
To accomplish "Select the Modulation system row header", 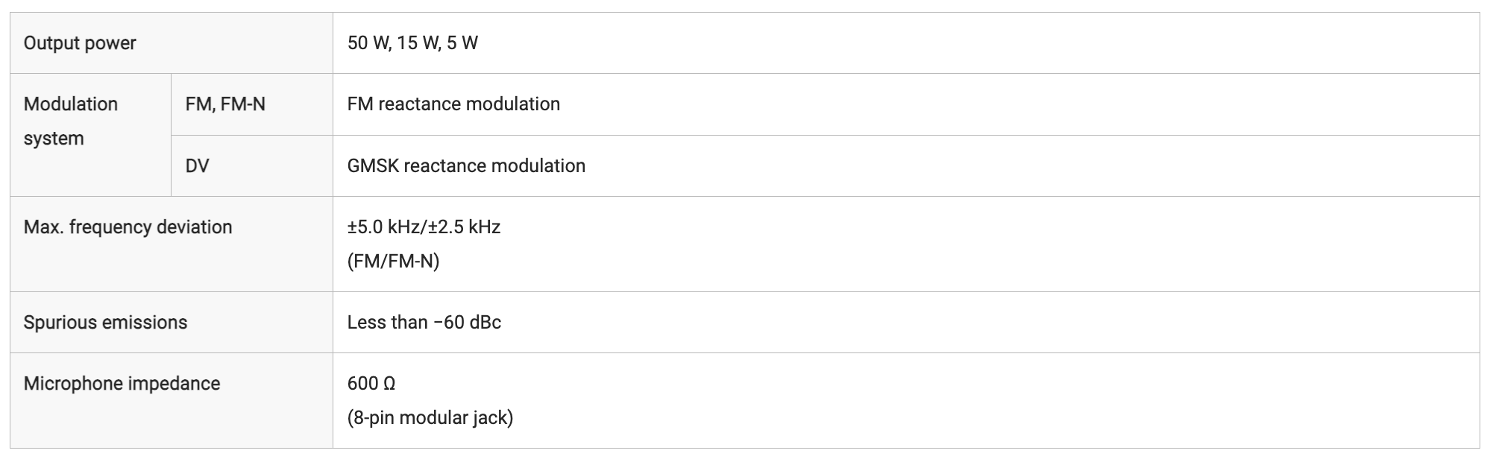I will pos(90,135).
